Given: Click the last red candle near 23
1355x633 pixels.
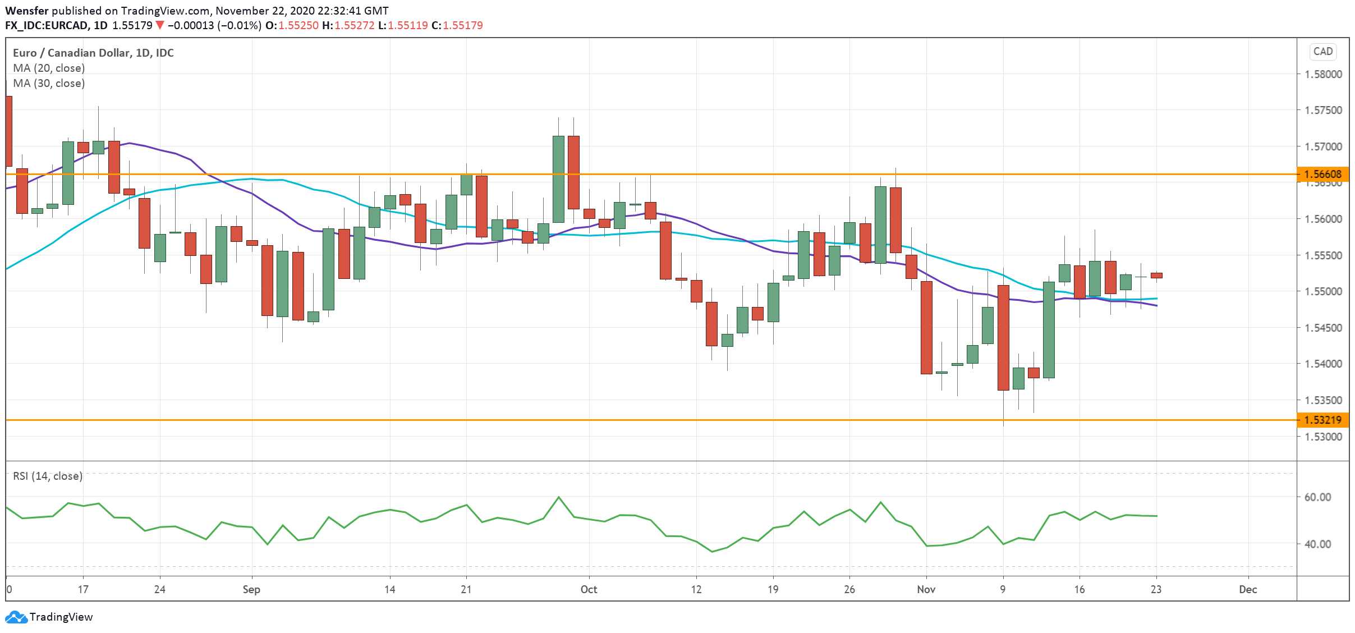Looking at the screenshot, I should pos(1156,275).
